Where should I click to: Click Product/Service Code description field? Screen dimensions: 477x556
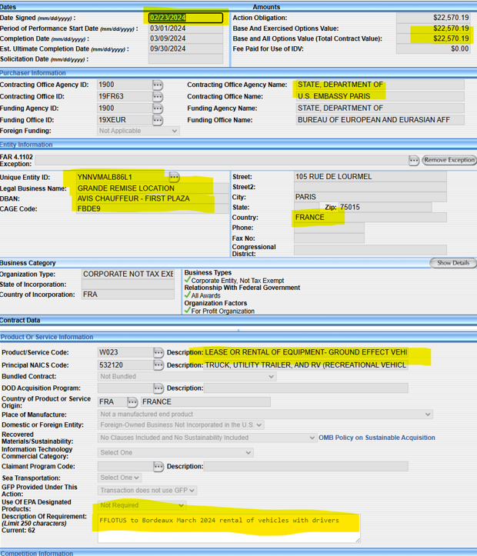[x=305, y=352]
